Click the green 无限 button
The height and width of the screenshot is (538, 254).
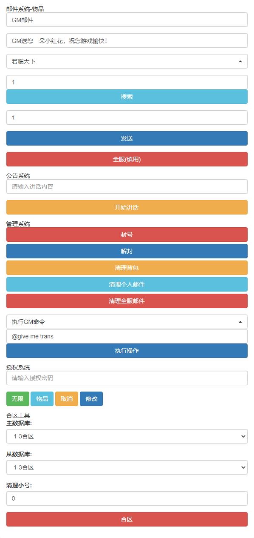pos(18,399)
